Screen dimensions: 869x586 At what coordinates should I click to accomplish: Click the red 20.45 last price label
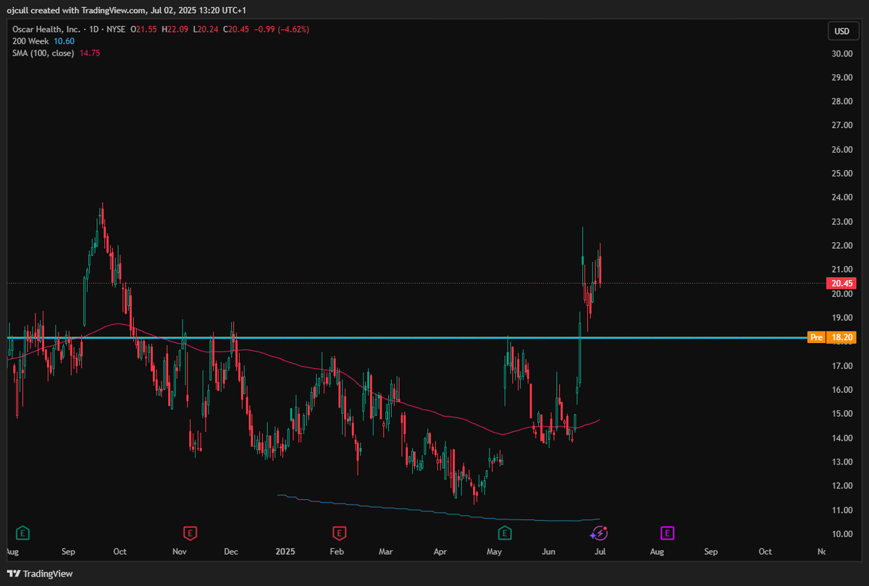click(840, 283)
